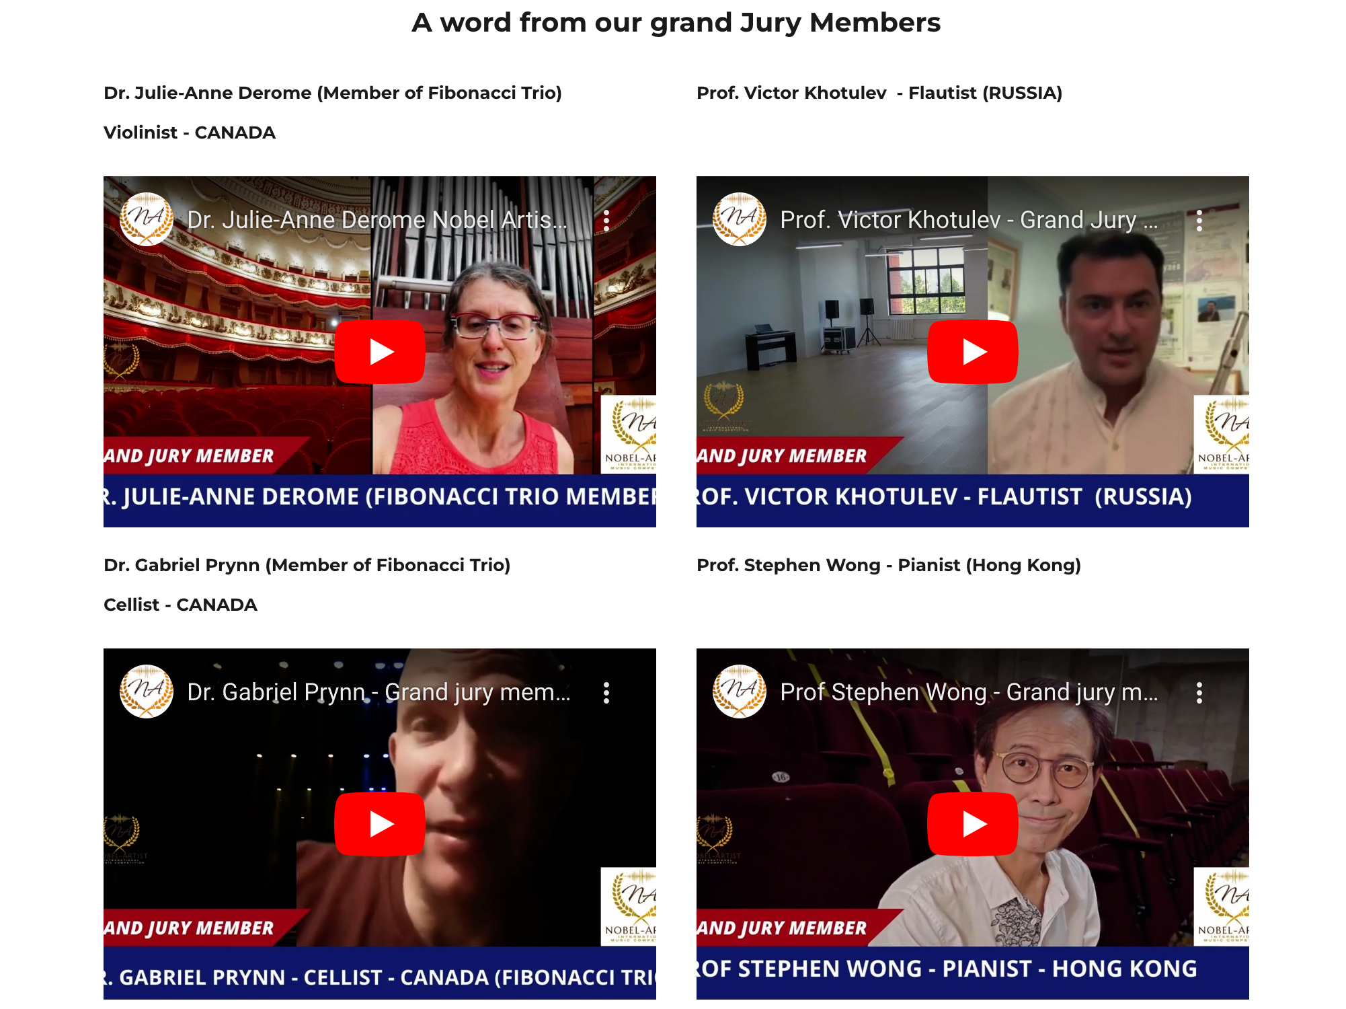Open more options on Julie-Anne Derome video
This screenshot has width=1346, height=1009.
[606, 221]
